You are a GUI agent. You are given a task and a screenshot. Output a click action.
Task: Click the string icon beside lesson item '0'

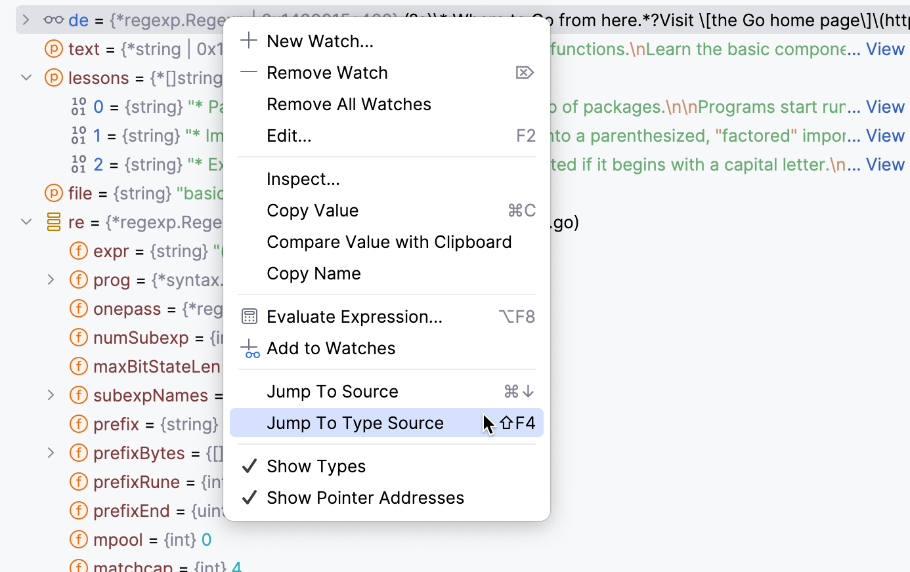tap(79, 106)
